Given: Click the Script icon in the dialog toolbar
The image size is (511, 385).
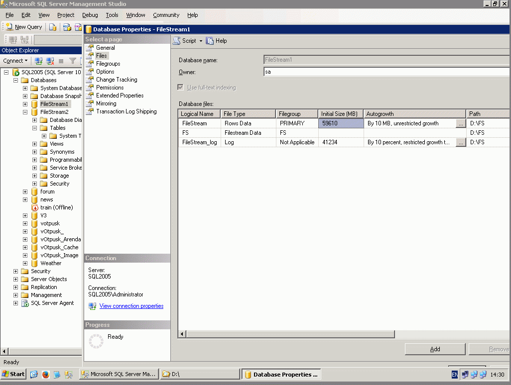Looking at the screenshot, I should pyautogui.click(x=176, y=41).
